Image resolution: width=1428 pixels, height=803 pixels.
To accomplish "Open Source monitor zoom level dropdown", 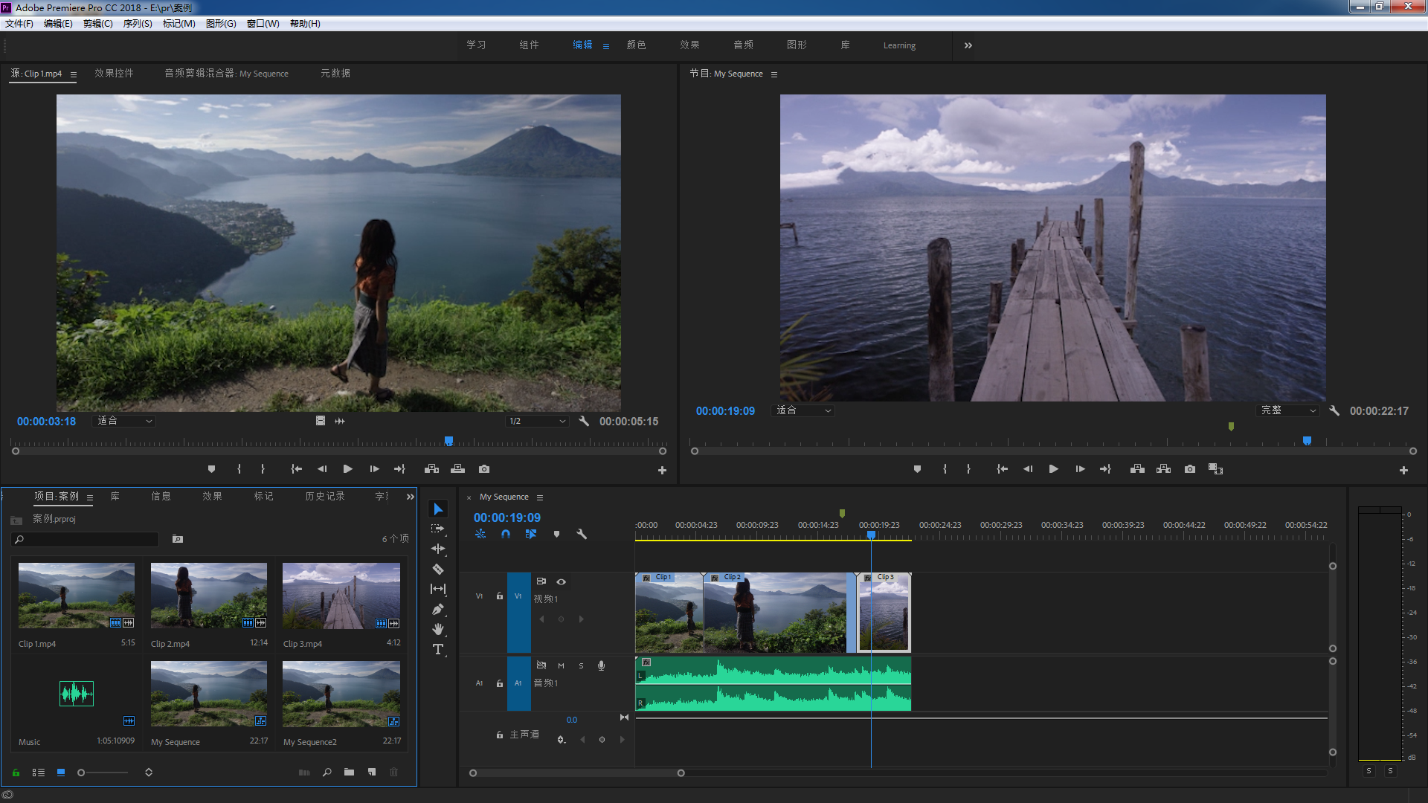I will tap(125, 421).
